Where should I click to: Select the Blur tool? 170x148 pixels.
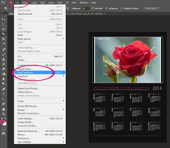coord(3,79)
